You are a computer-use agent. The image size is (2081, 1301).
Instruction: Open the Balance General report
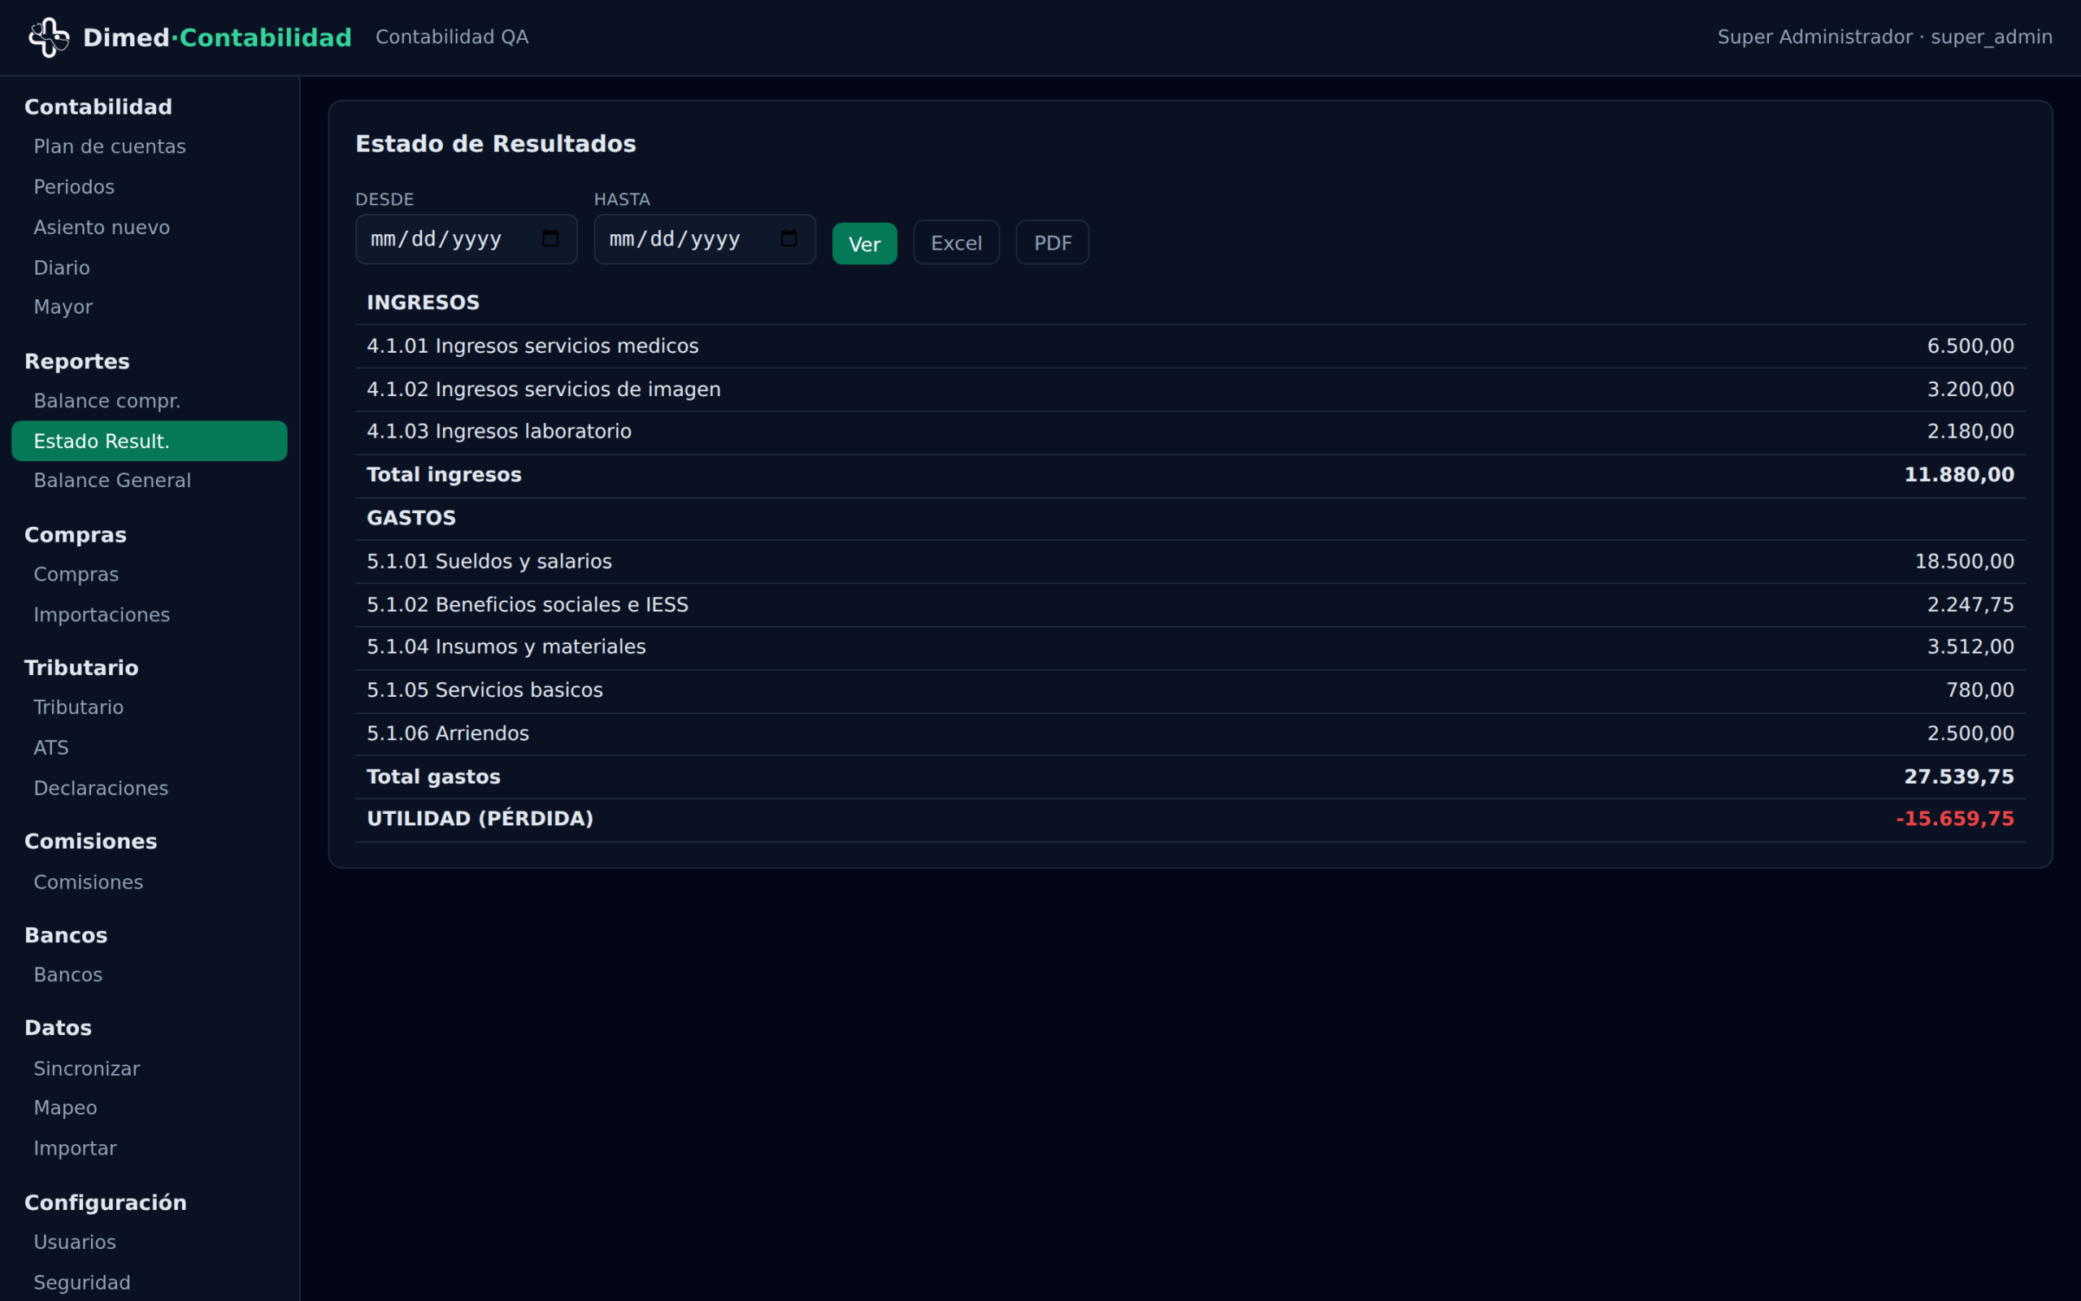[112, 480]
